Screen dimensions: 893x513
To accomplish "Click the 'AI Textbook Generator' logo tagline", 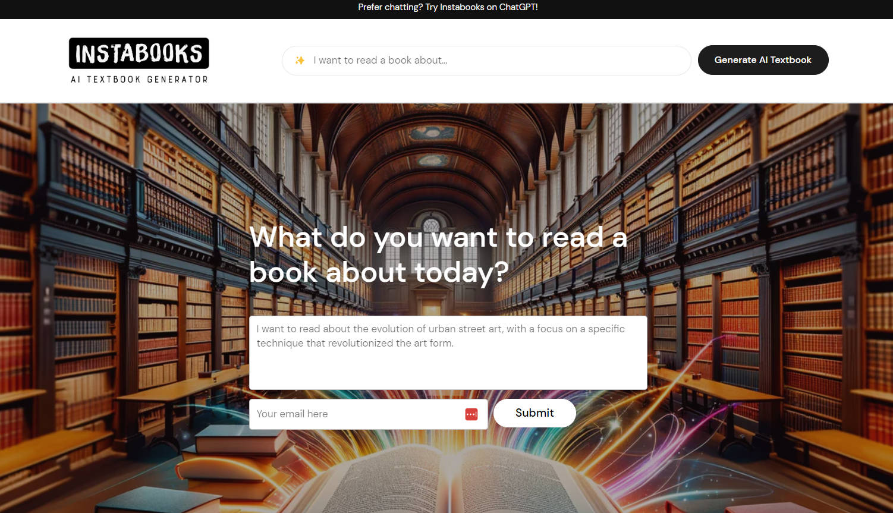I will [x=139, y=78].
